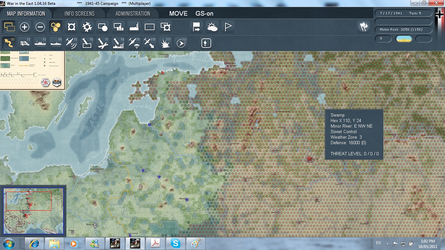Open the MAP INFORMATION tab
The width and height of the screenshot is (445, 250).
[x=26, y=14]
